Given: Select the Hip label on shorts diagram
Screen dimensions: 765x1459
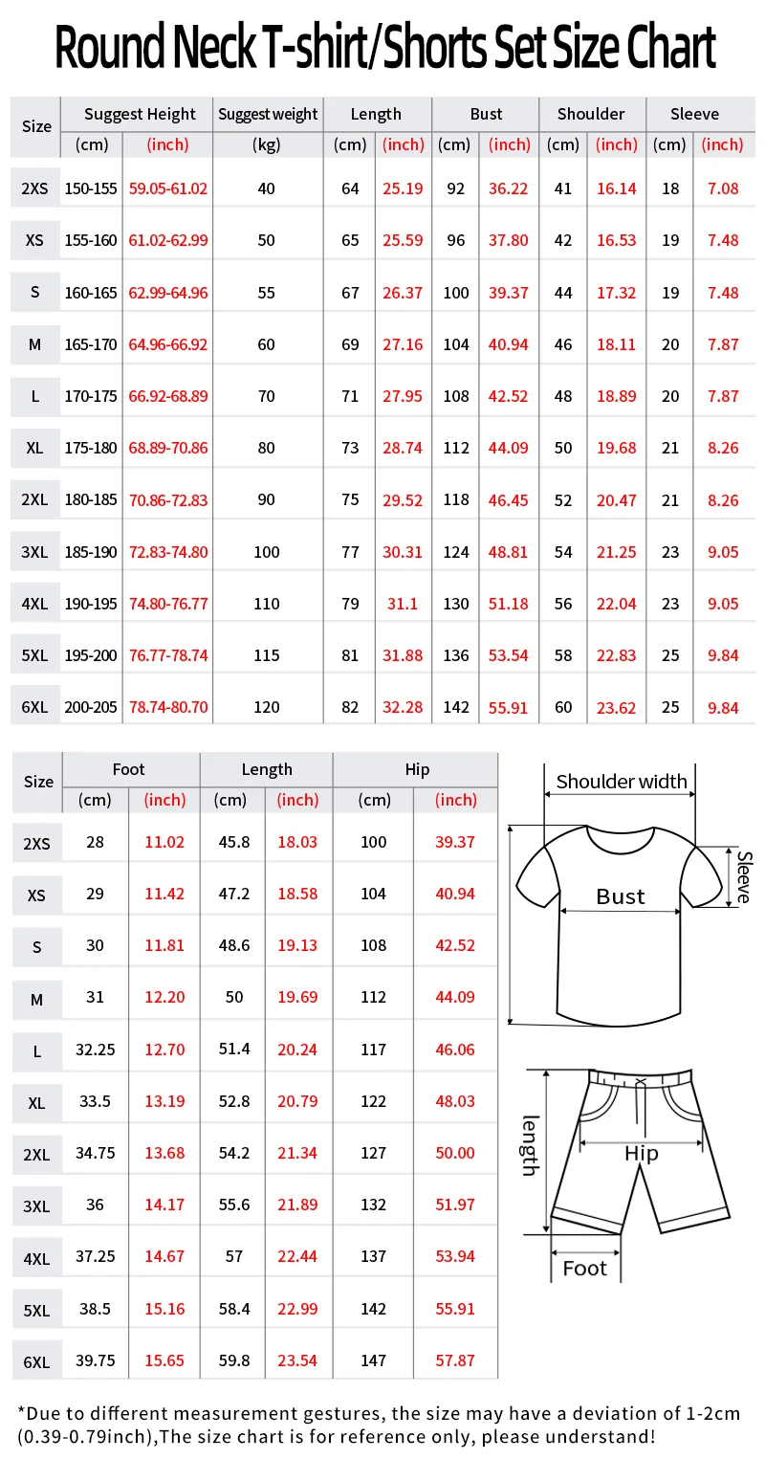Looking at the screenshot, I should click(x=642, y=1153).
